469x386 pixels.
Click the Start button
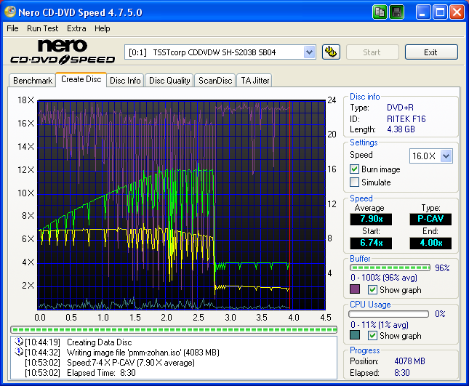click(372, 52)
